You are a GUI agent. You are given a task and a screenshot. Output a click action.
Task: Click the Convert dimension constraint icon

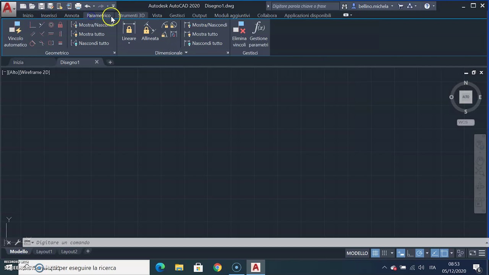[173, 34]
